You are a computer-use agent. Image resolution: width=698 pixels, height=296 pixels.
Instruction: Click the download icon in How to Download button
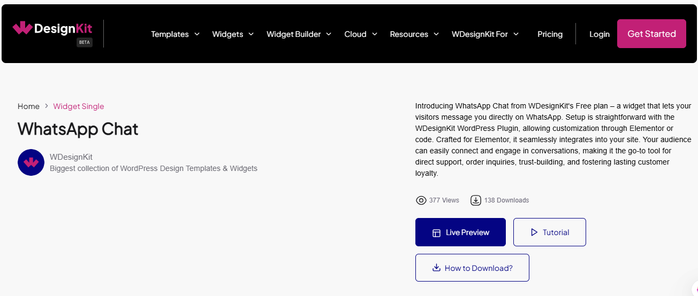(436, 268)
